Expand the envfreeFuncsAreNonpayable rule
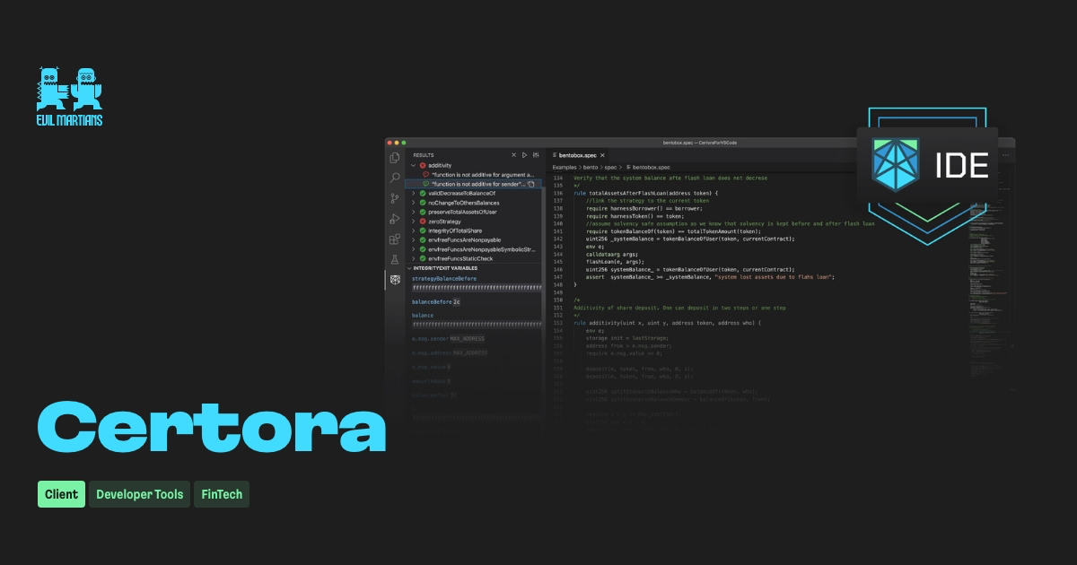 [414, 240]
